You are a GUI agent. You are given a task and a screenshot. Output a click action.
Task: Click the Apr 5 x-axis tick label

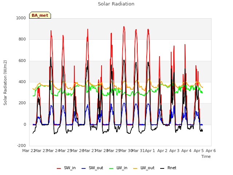(199, 151)
